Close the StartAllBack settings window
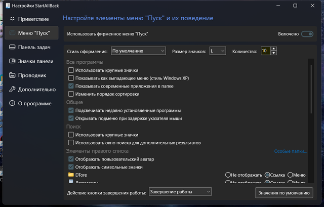Viewport: 324px width, 207px height. pyautogui.click(x=312, y=6)
